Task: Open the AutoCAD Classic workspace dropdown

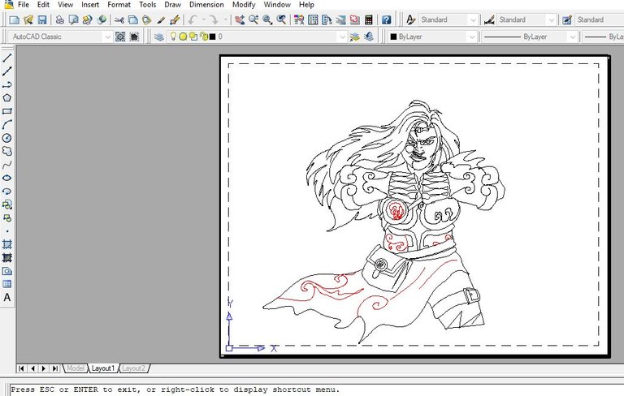Action: tap(107, 37)
